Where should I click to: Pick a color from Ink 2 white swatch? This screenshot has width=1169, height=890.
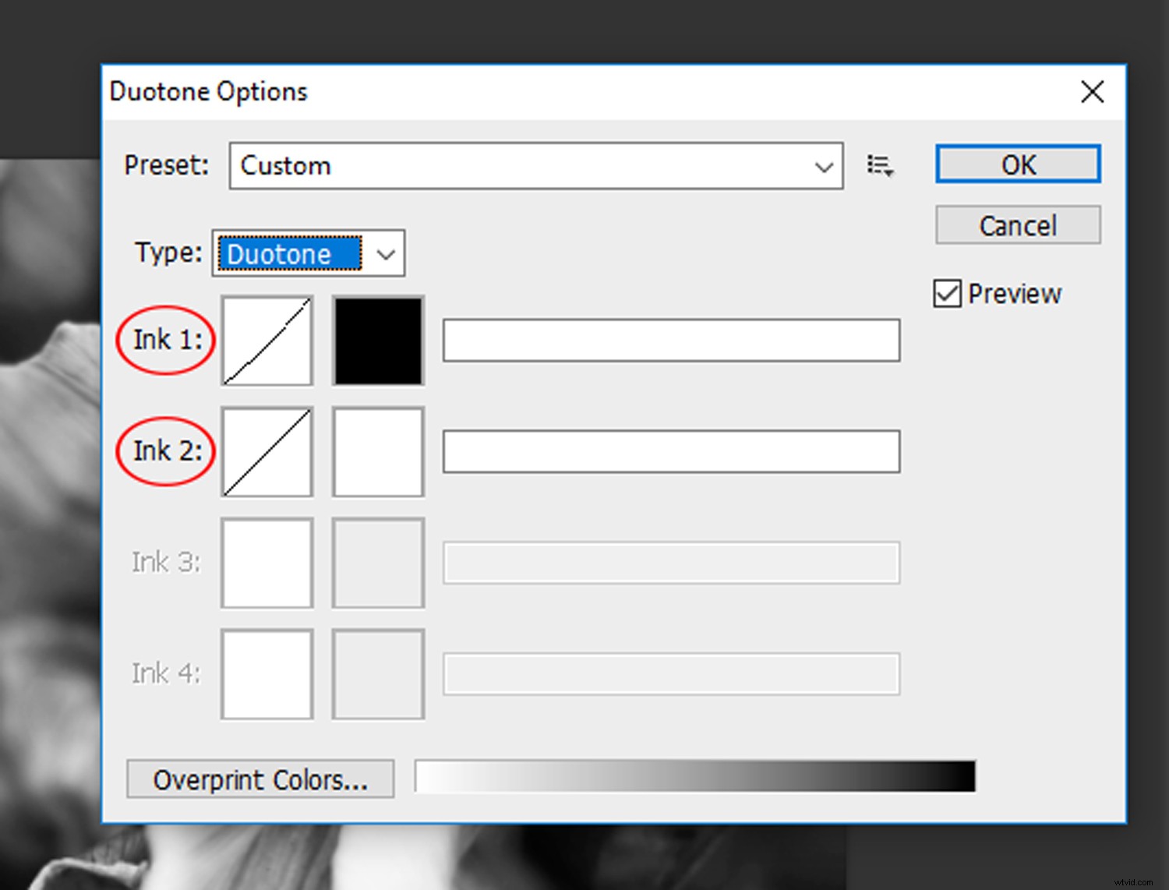pyautogui.click(x=377, y=451)
